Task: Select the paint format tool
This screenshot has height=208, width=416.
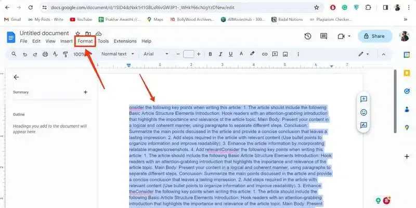Action: (66, 54)
